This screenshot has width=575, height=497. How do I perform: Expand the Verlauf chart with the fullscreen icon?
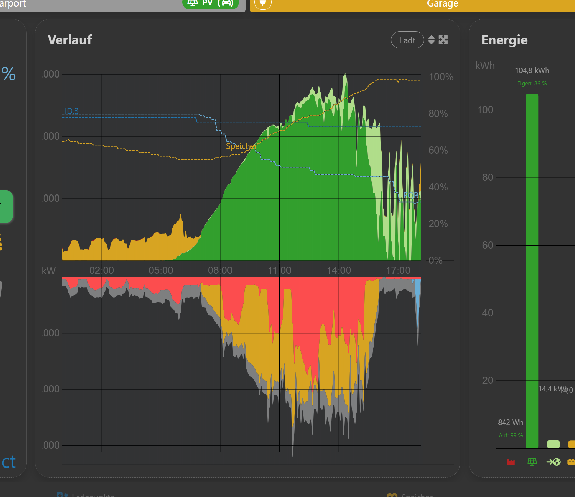(443, 40)
